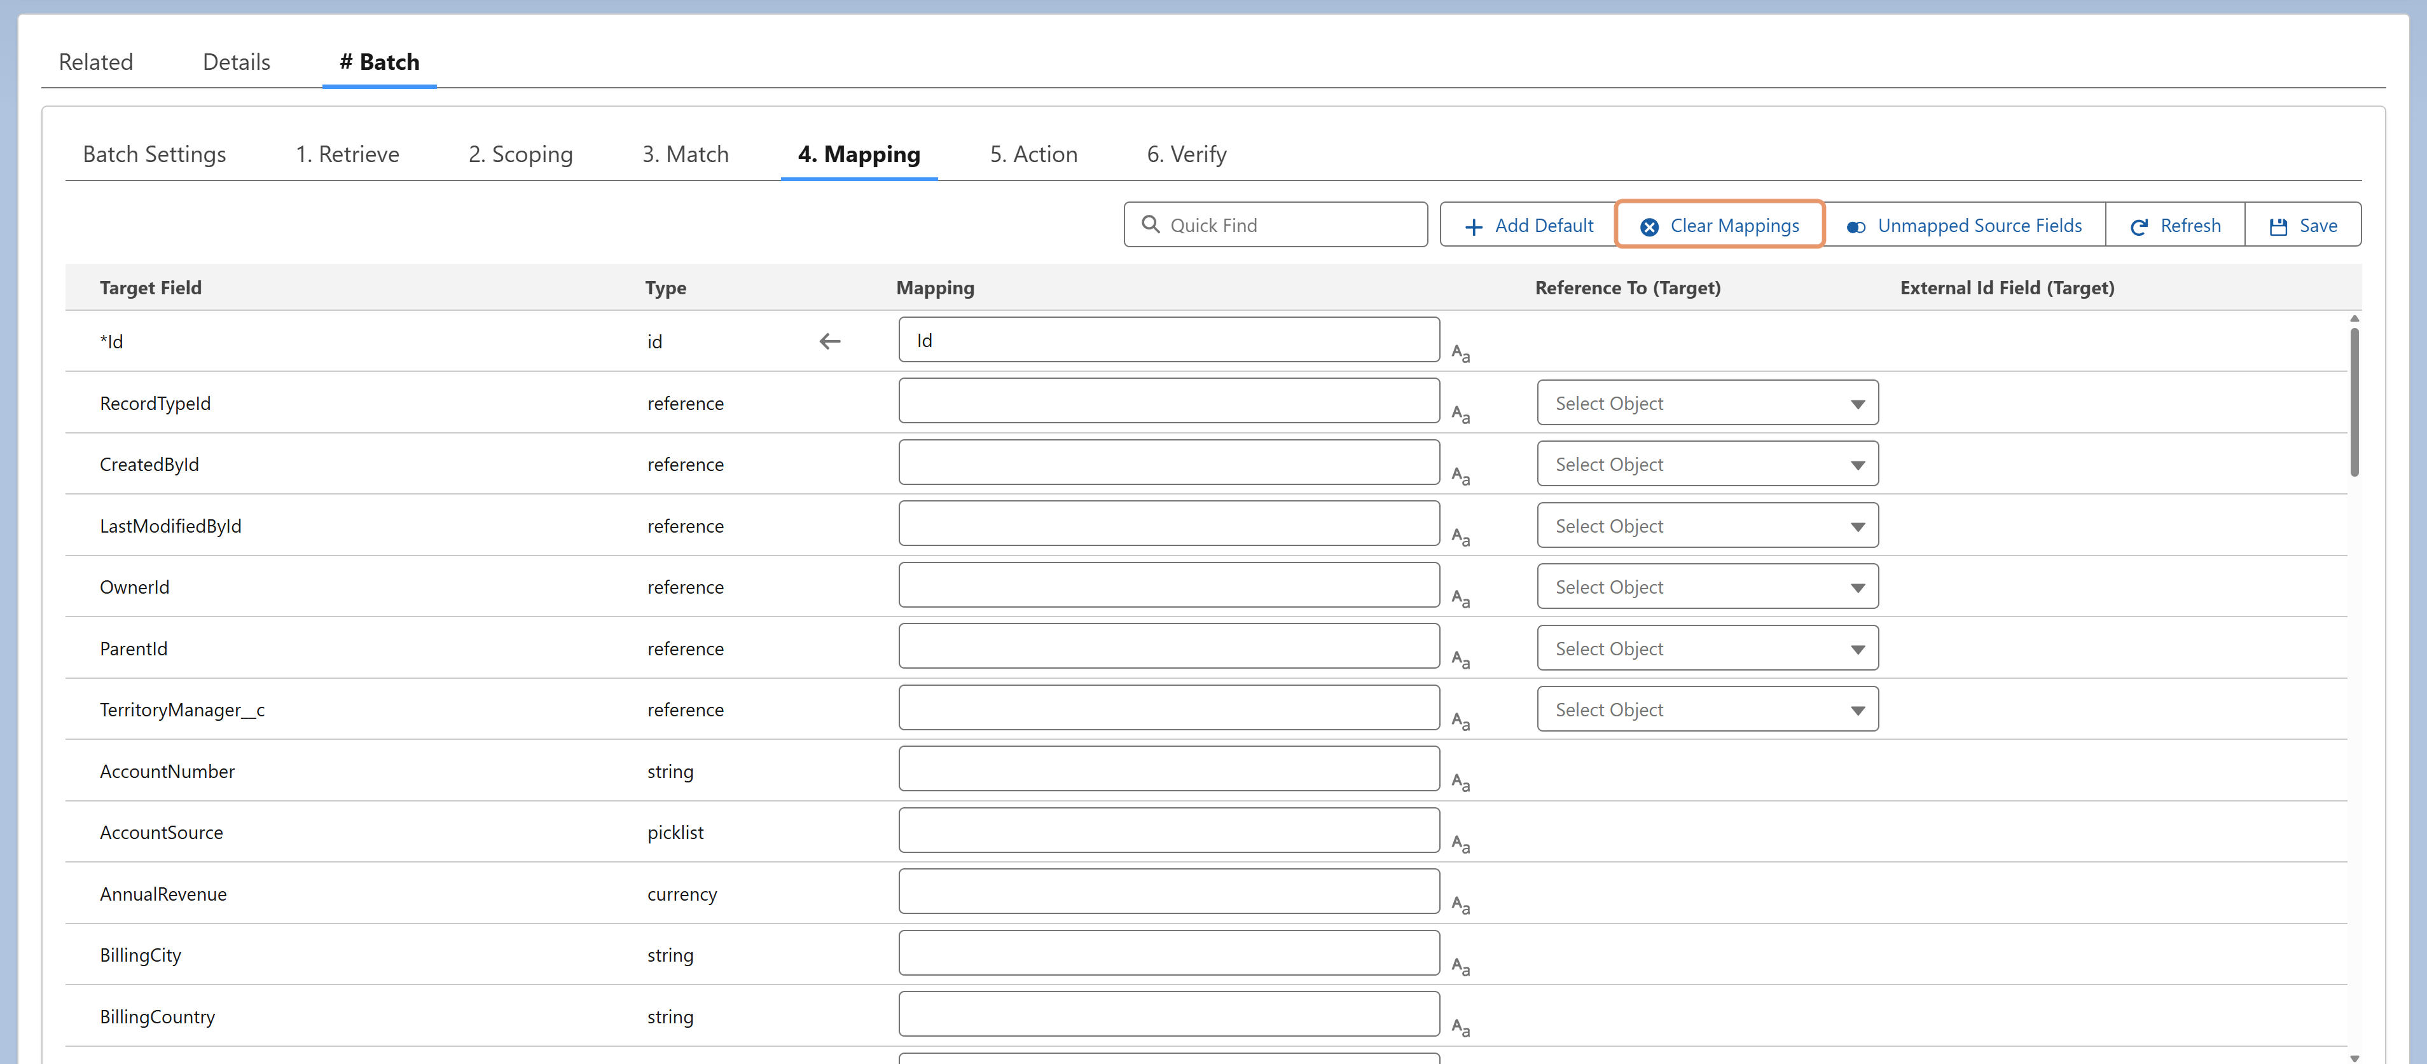Click the Target Field column header
Image resolution: width=2427 pixels, height=1064 pixels.
(x=151, y=288)
